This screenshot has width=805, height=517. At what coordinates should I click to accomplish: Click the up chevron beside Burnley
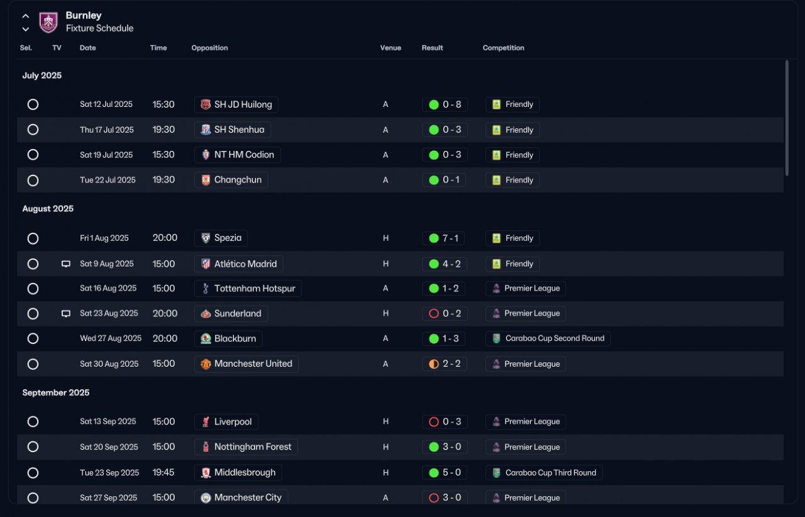(x=26, y=16)
